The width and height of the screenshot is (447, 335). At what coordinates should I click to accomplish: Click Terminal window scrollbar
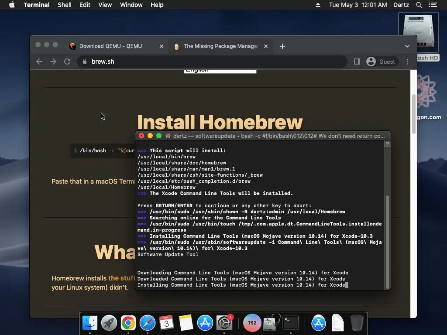(x=388, y=242)
